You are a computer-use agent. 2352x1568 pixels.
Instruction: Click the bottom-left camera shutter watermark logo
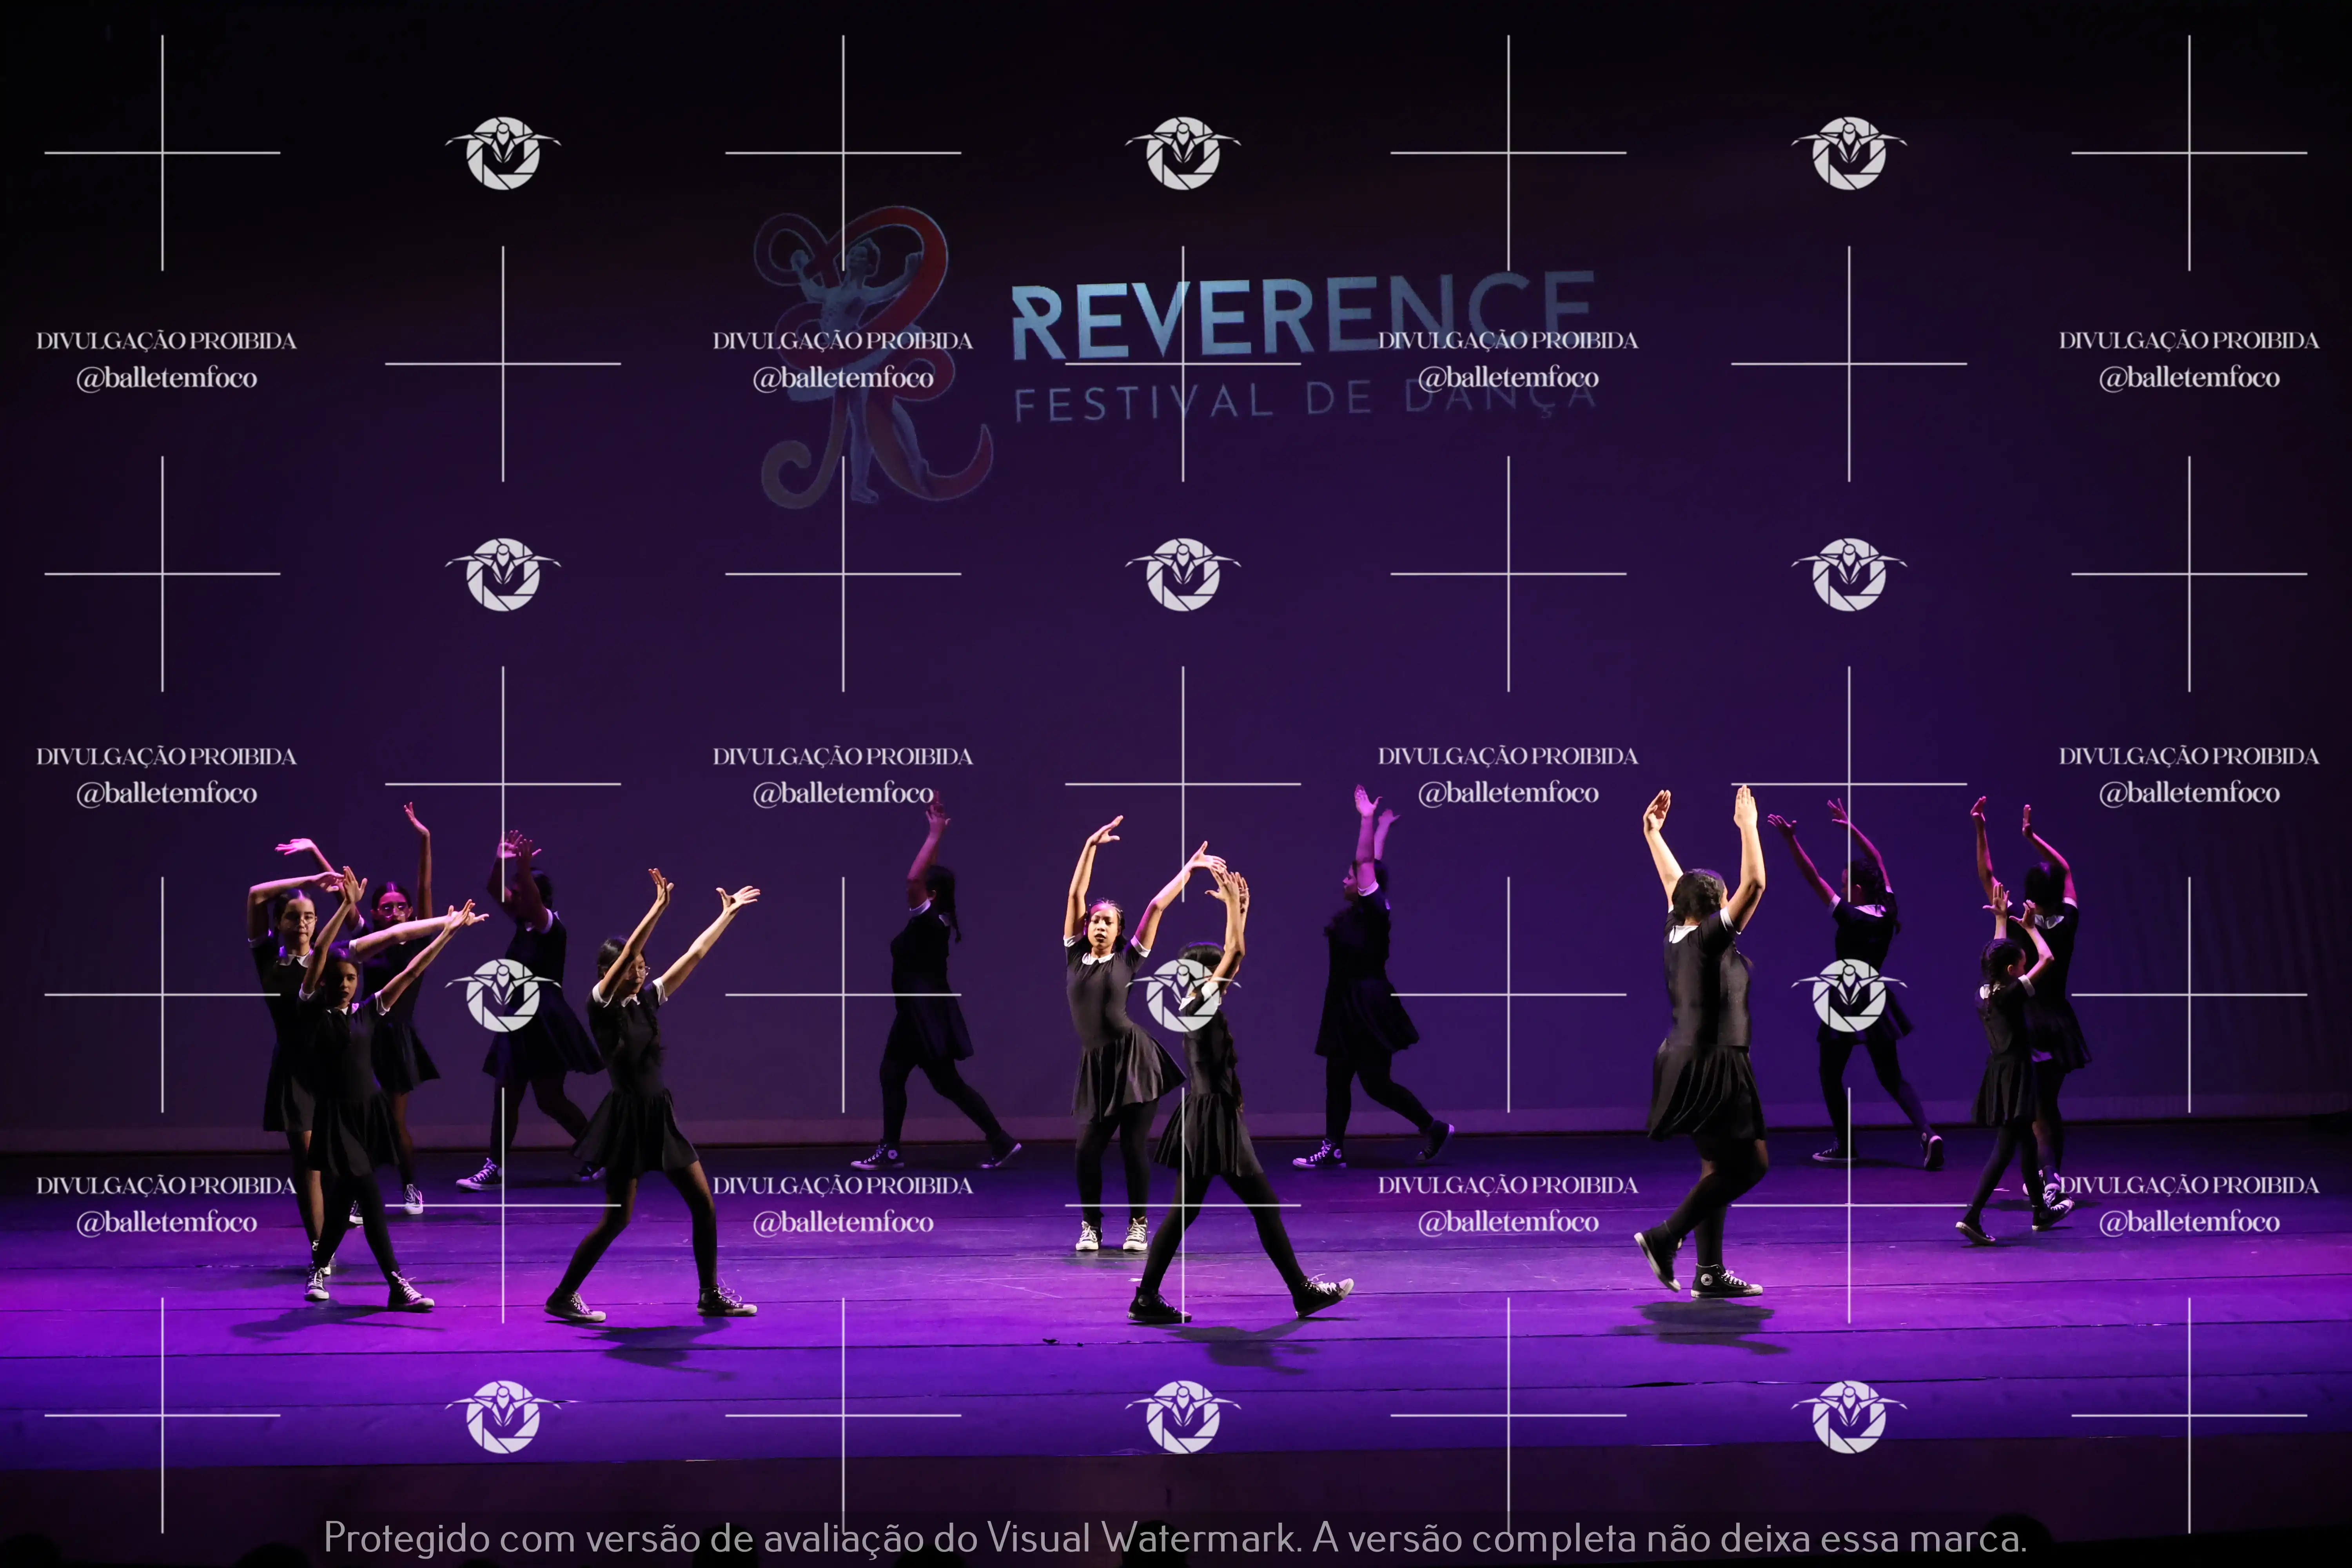503,1416
